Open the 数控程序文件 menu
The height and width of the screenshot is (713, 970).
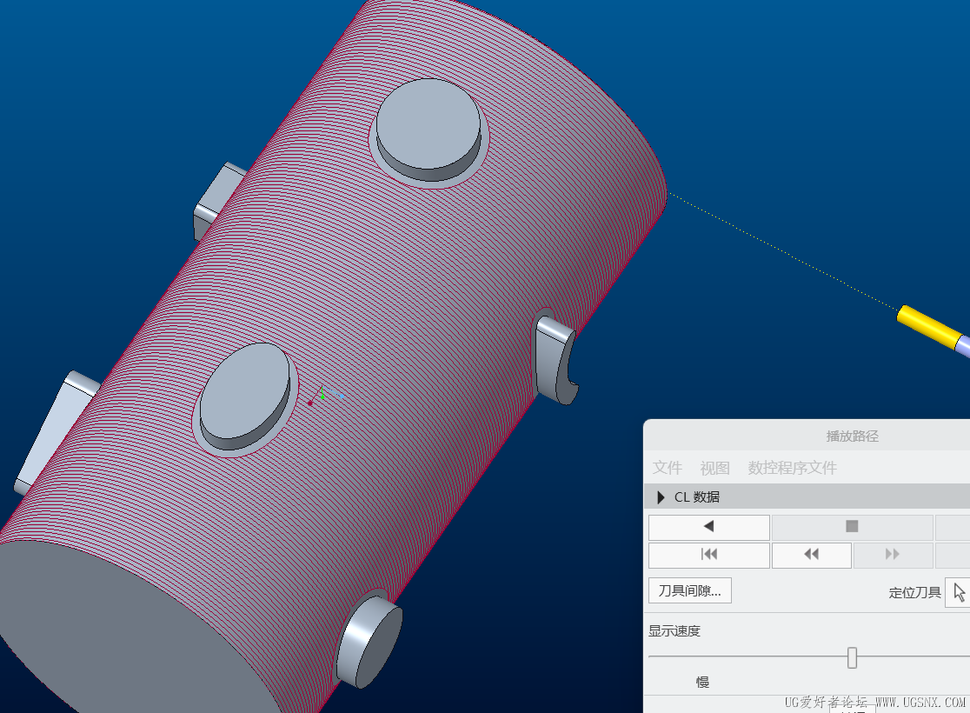[792, 468]
